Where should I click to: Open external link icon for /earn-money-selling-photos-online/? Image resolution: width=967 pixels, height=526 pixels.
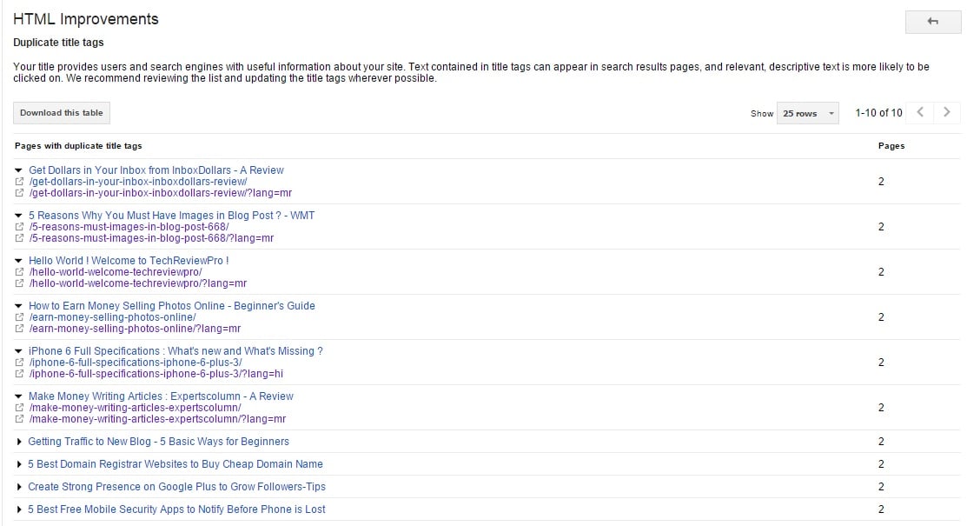[19, 316]
